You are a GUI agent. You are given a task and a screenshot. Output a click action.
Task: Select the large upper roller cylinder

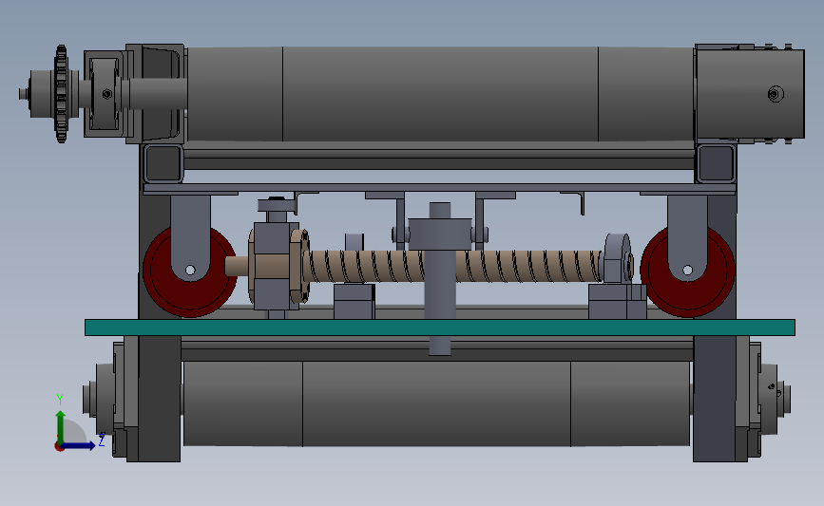440,94
